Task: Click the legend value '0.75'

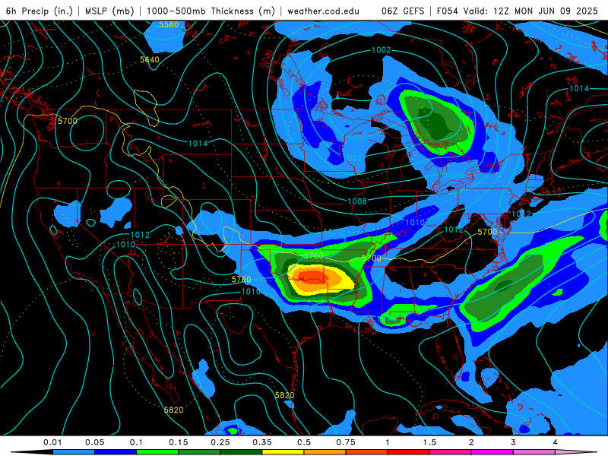Action: tap(346, 442)
